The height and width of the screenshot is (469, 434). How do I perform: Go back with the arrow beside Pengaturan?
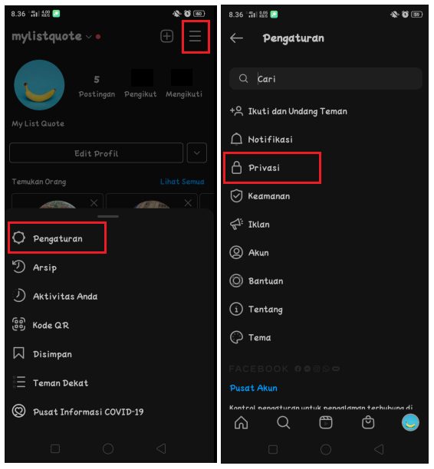(x=236, y=38)
